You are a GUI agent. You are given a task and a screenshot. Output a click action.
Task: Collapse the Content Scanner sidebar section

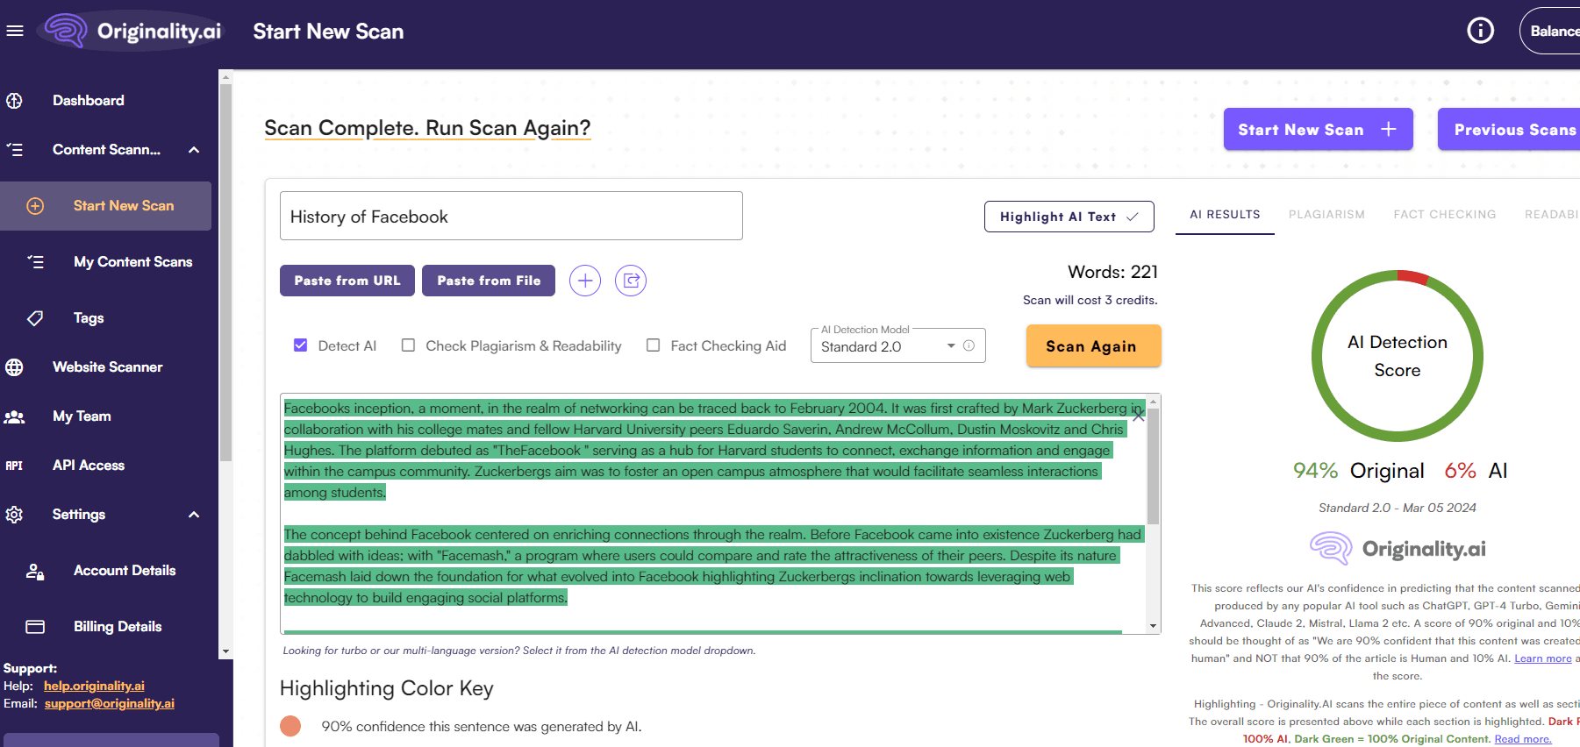(194, 150)
